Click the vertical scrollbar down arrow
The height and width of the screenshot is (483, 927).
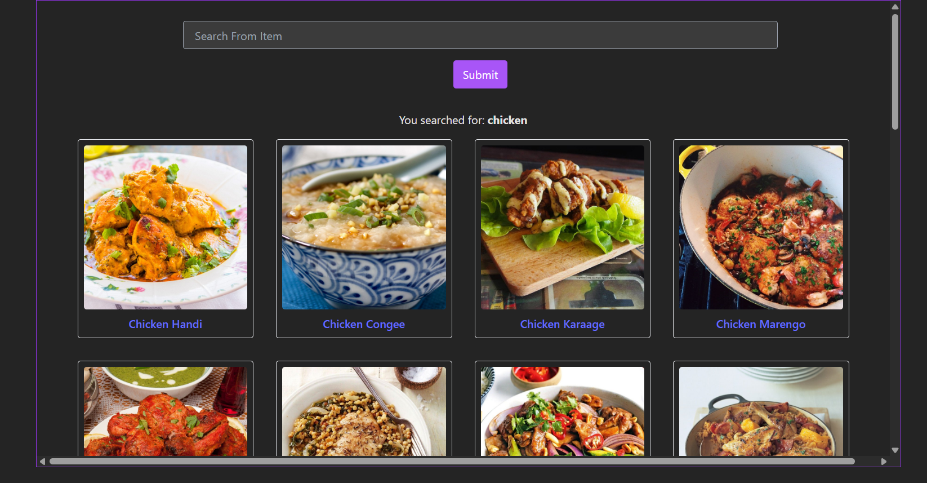coord(895,450)
